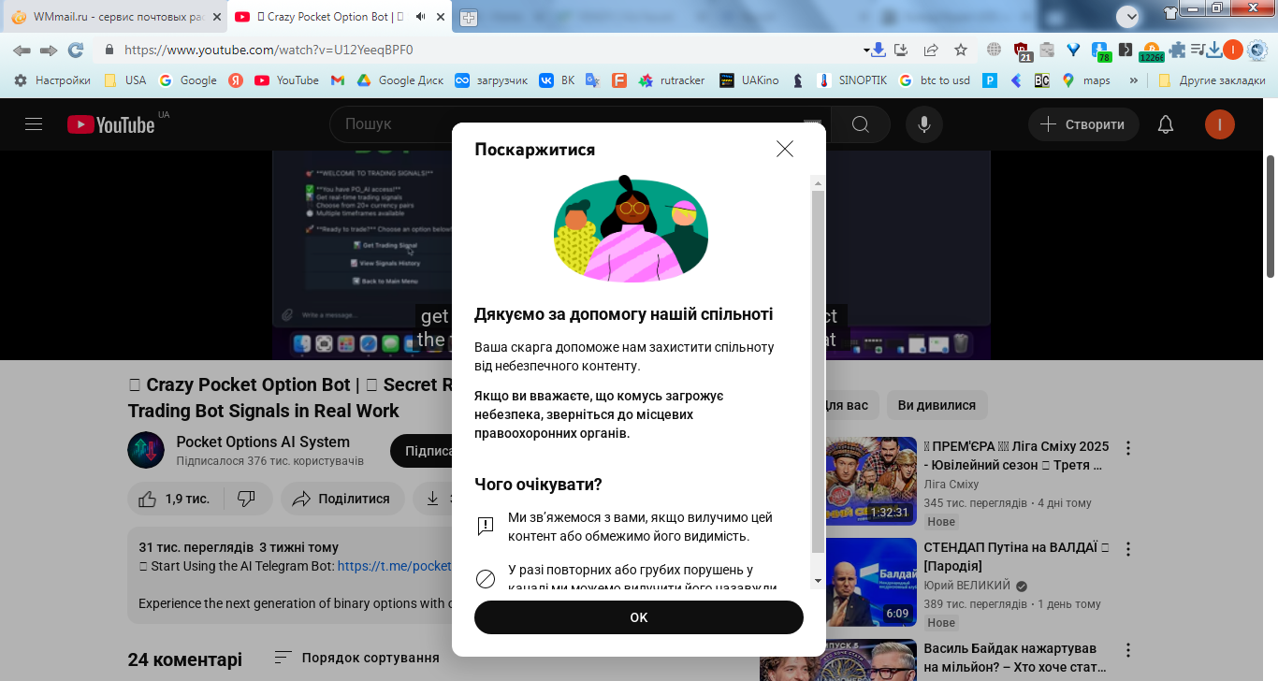This screenshot has height=681, width=1278.
Task: Like the video with thumbs up
Action: pos(174,499)
